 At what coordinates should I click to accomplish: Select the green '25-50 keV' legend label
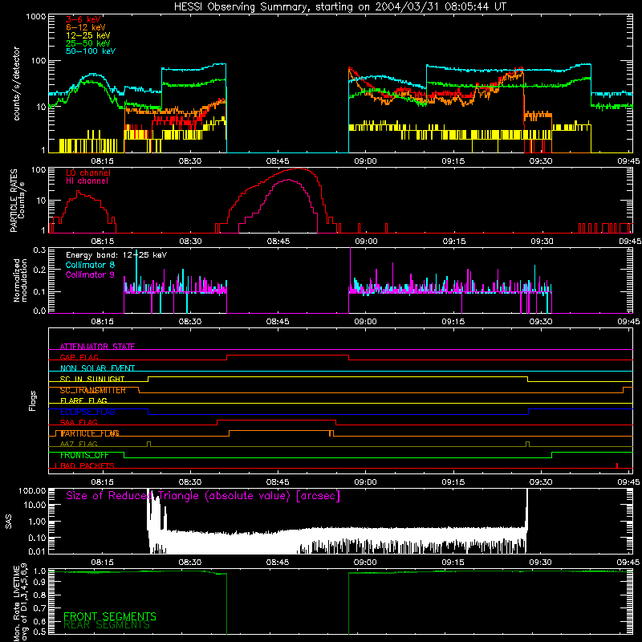[x=88, y=43]
